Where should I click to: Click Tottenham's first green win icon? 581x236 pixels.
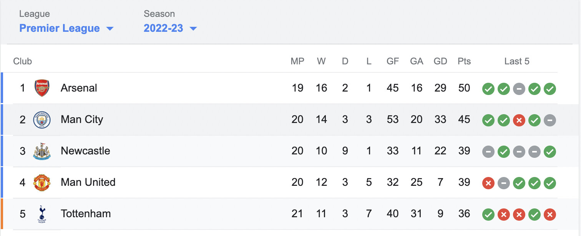(488, 215)
